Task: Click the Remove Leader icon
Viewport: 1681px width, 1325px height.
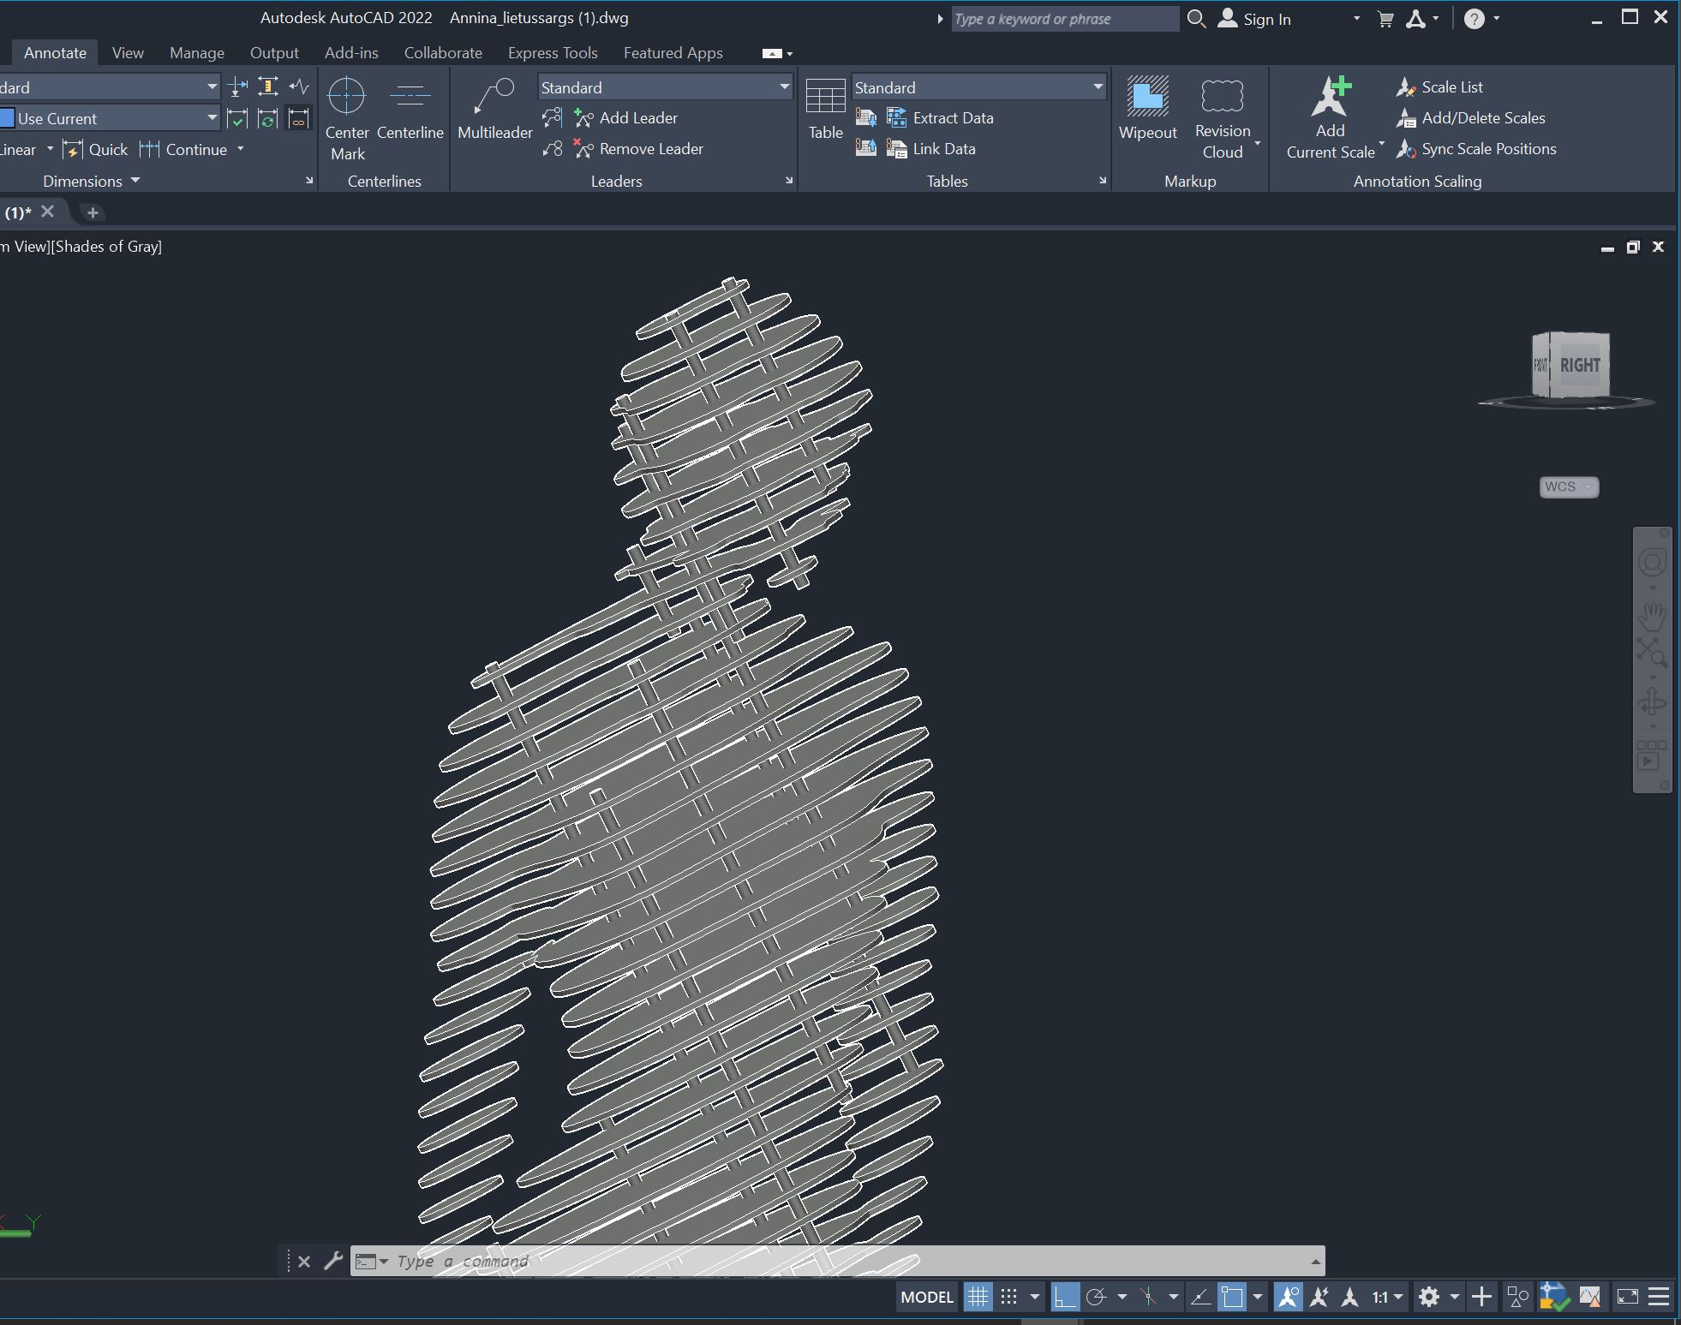Action: pos(583,148)
